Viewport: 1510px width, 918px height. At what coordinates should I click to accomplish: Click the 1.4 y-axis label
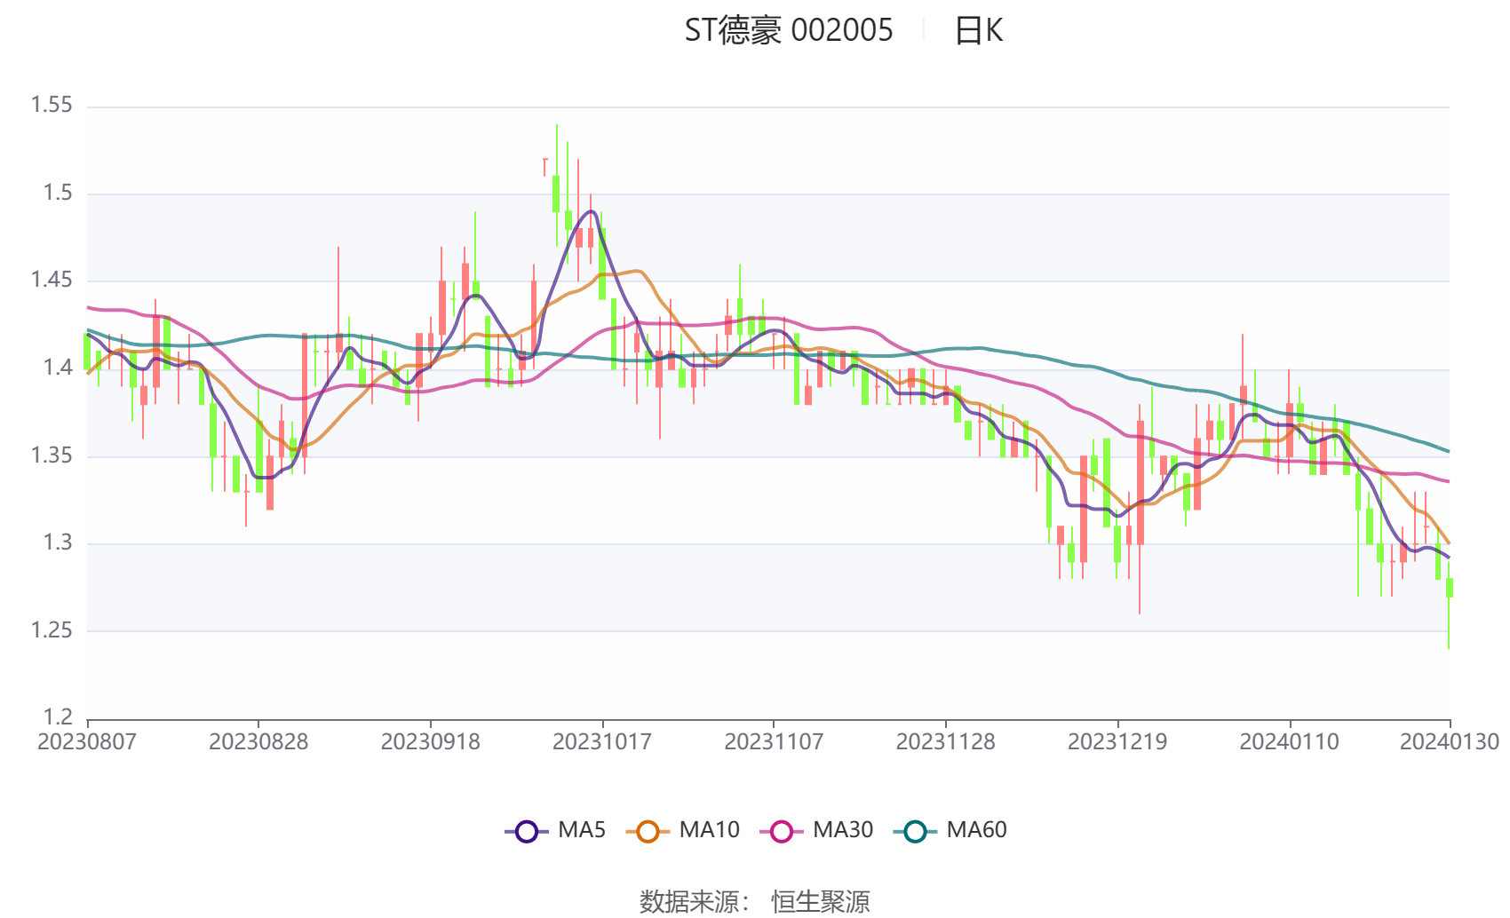58,368
